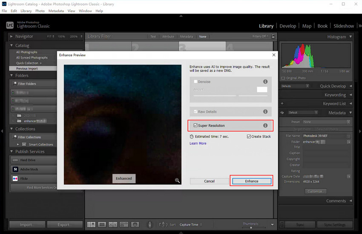Toggle the Original Photo indicator
Viewport: 362px width, 234px height.
(x=283, y=78)
